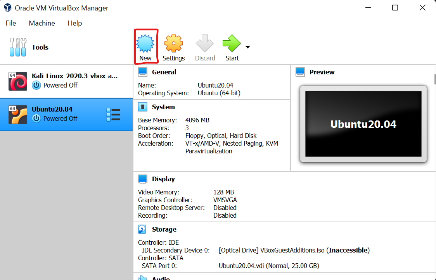The height and width of the screenshot is (280, 436).
Task: Click the General section icon
Action: [142, 71]
